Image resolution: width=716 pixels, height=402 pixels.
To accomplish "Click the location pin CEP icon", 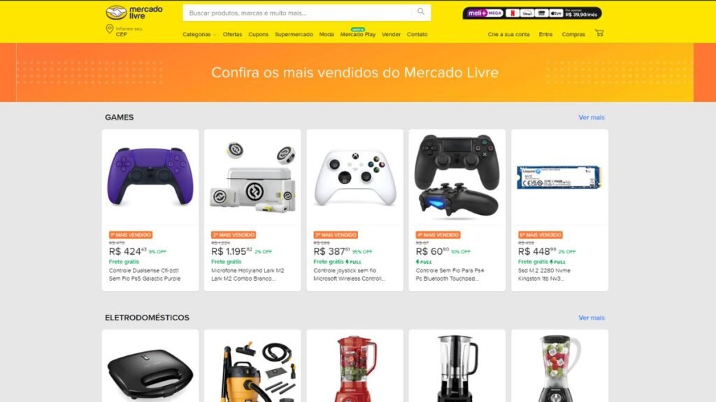I will pos(110,29).
